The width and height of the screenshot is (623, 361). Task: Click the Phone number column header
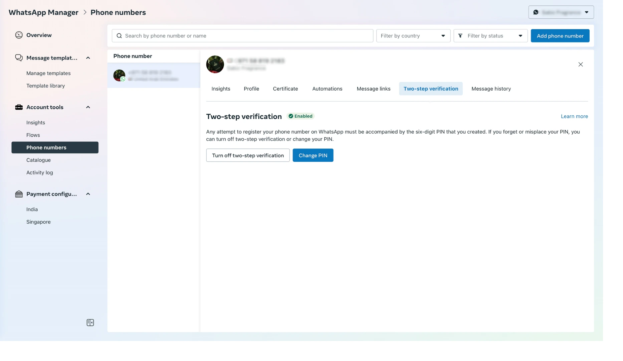click(133, 56)
